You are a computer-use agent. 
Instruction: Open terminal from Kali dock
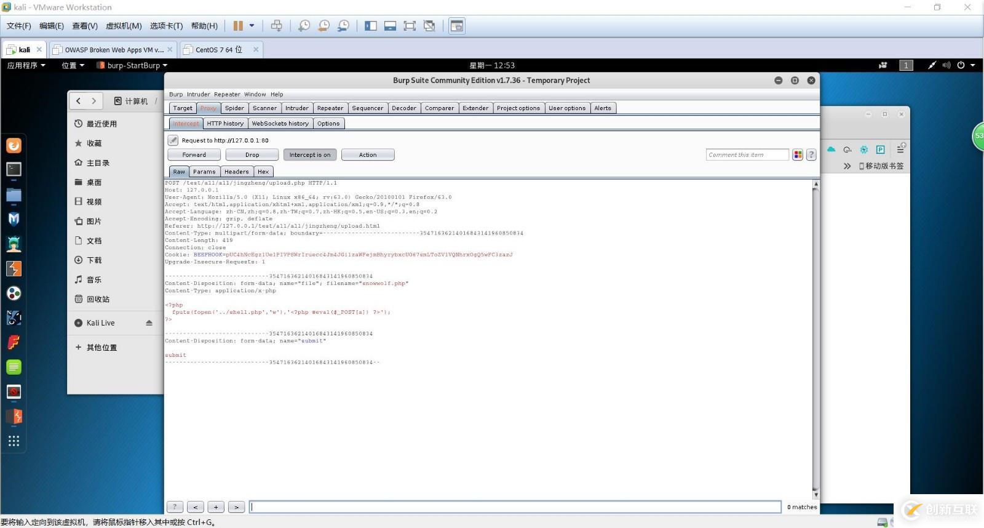[x=14, y=169]
